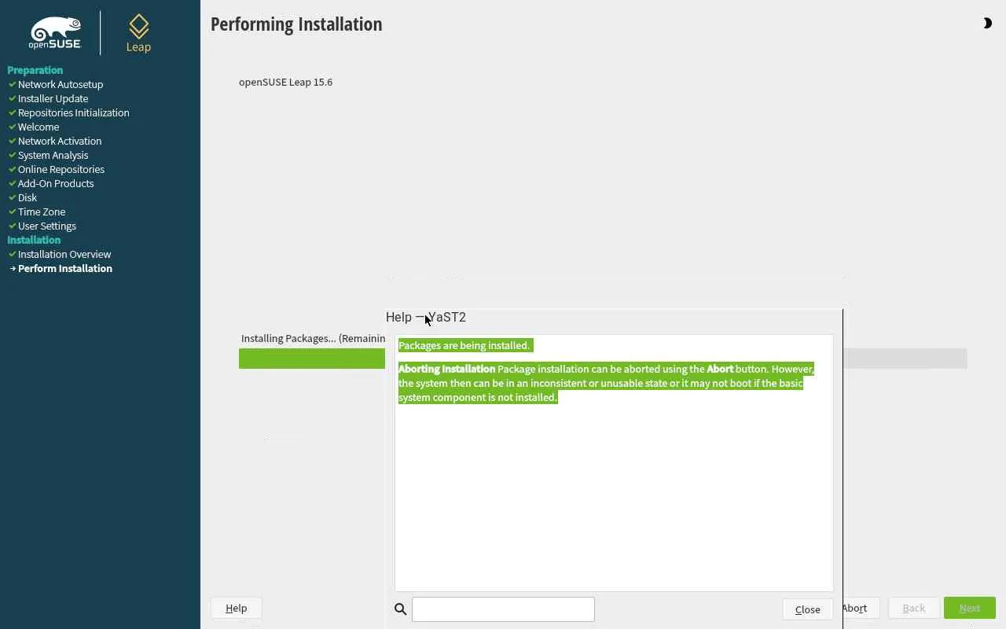Click the 'Performing Installation' page title
Screen dimensions: 1006x629
tap(296, 24)
